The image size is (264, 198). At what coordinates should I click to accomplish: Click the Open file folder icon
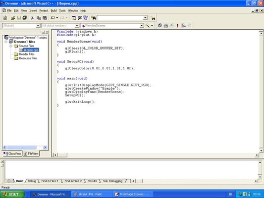[x=13, y=18]
